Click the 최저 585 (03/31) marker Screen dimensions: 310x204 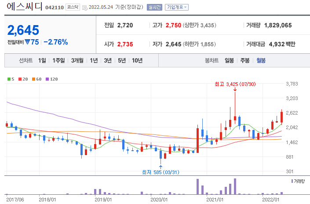click(160, 172)
